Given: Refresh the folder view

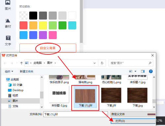Looking at the screenshot, I should click(x=102, y=63).
